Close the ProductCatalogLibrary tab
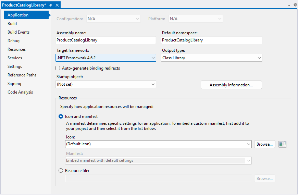 (57, 5)
